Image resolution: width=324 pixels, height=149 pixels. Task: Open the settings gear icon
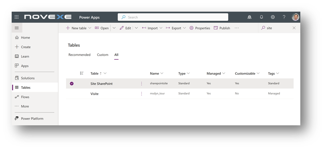point(273,17)
